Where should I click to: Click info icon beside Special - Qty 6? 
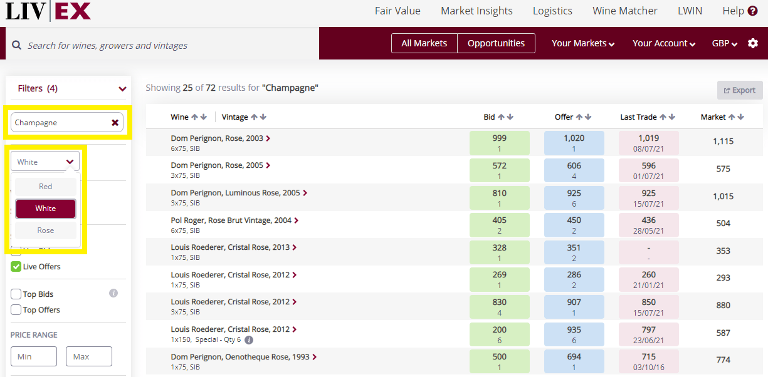[x=249, y=340]
